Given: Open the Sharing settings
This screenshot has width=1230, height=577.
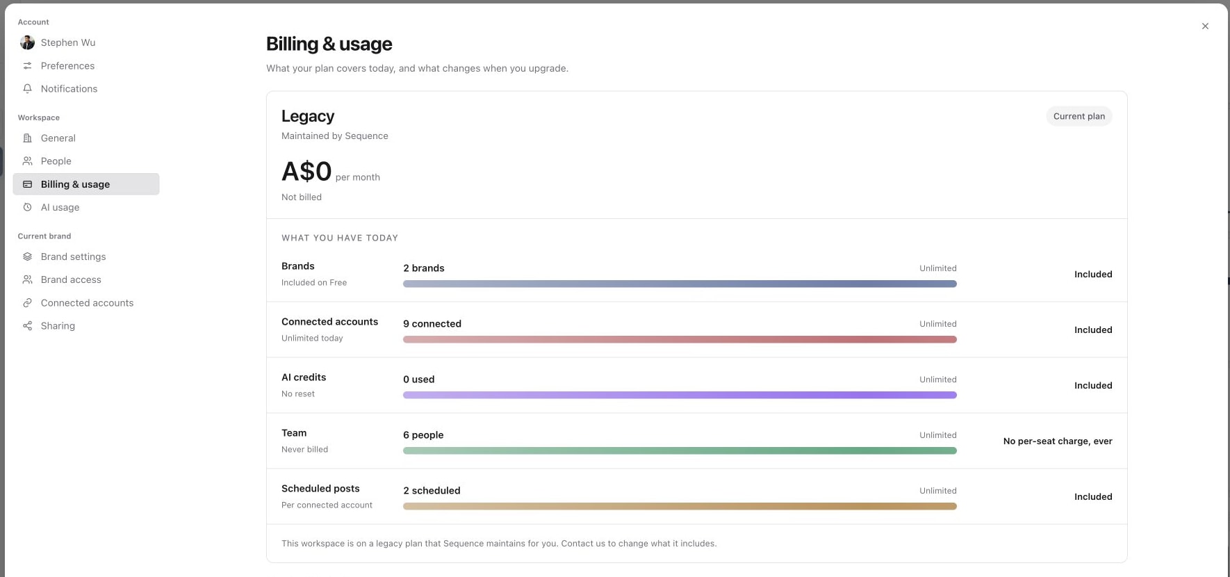Looking at the screenshot, I should [86, 325].
